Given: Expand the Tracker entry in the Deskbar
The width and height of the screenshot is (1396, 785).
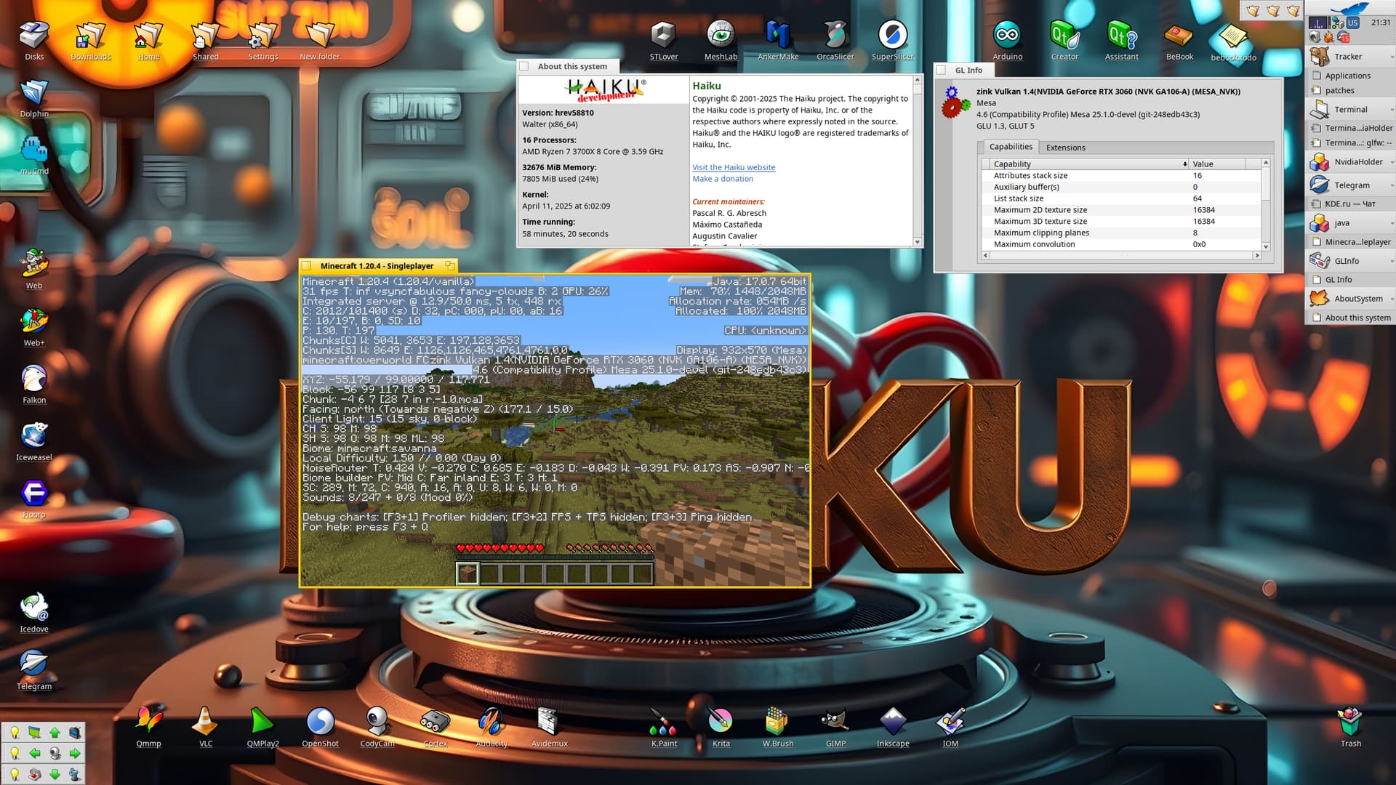Looking at the screenshot, I should [1392, 57].
